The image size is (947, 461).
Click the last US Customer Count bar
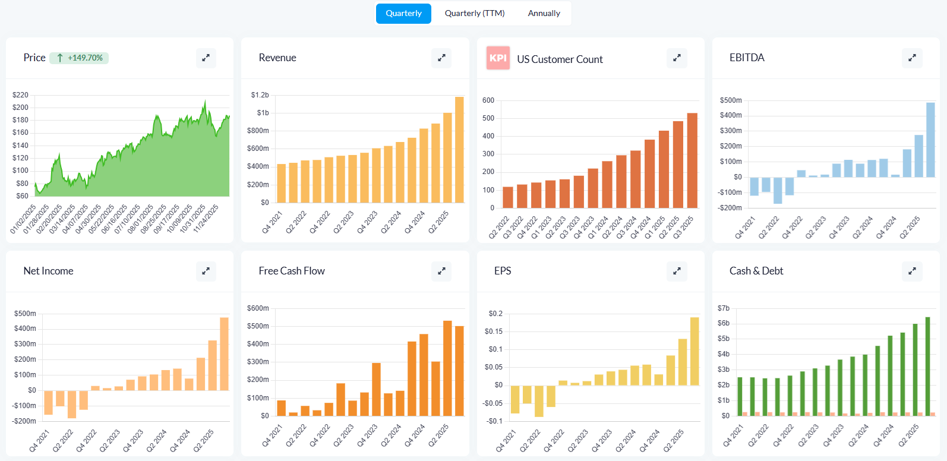pos(692,160)
